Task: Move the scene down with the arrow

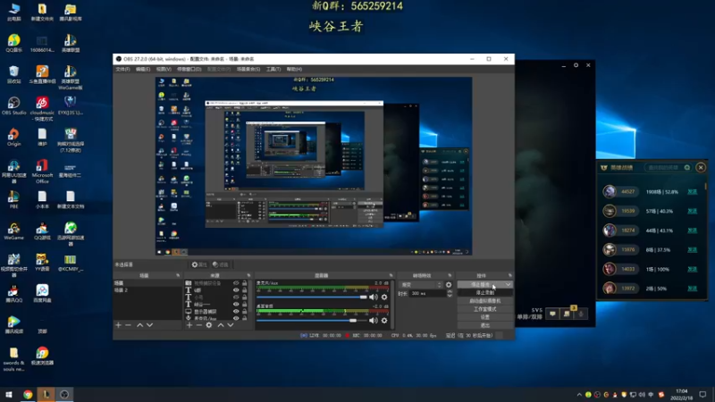Action: coord(149,325)
